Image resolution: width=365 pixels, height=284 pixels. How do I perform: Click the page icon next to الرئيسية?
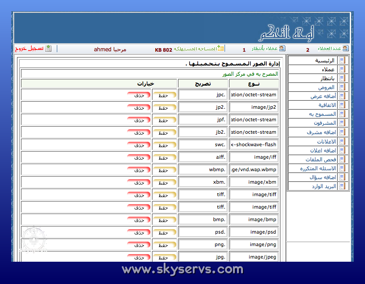342,60
